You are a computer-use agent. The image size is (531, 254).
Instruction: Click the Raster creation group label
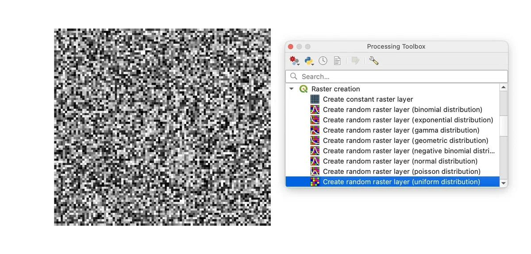click(x=336, y=89)
